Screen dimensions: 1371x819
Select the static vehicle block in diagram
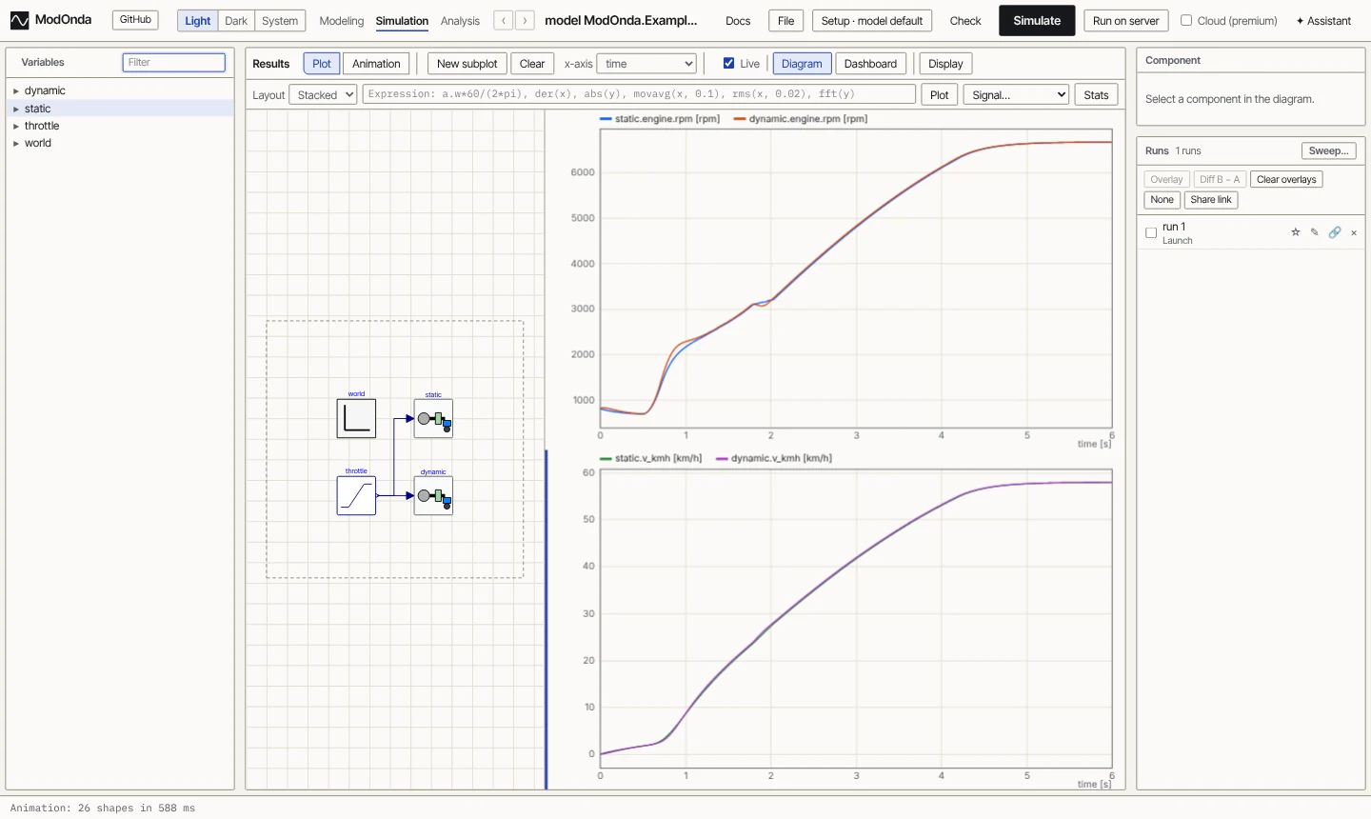coord(433,418)
